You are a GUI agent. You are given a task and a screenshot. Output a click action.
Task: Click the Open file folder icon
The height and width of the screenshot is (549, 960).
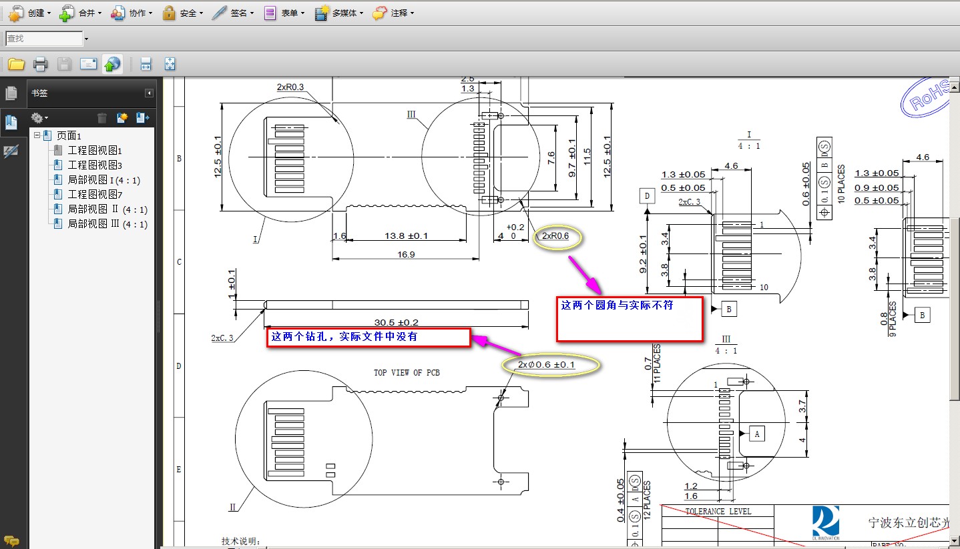[x=16, y=64]
